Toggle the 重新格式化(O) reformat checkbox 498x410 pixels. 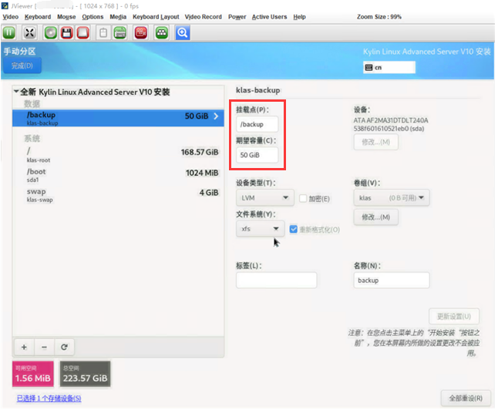click(x=294, y=229)
